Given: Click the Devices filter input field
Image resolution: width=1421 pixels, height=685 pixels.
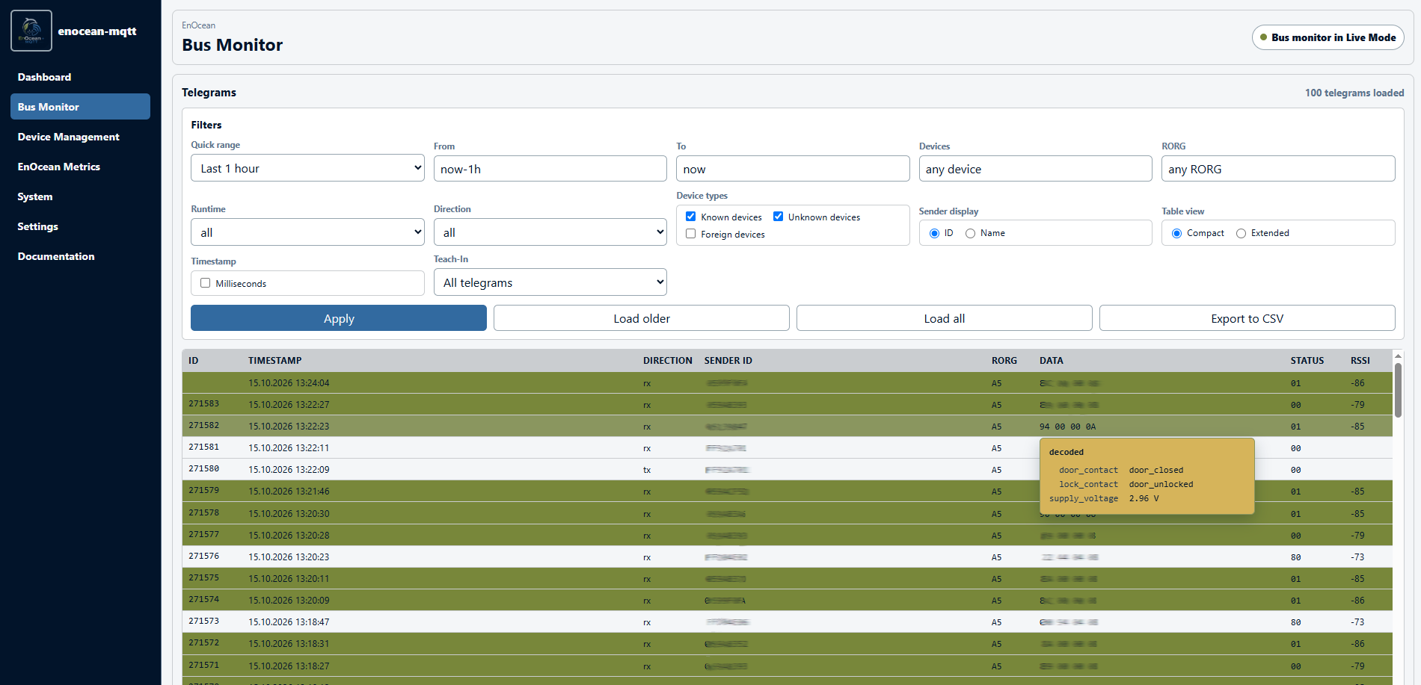Looking at the screenshot, I should point(1035,169).
